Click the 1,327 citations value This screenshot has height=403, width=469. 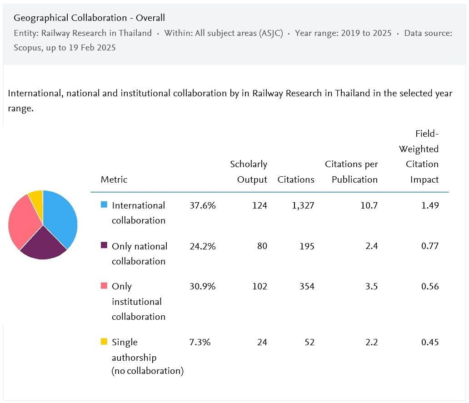point(302,205)
